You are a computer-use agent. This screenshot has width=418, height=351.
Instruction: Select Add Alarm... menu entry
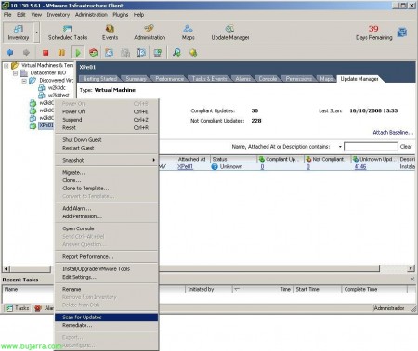pos(107,208)
